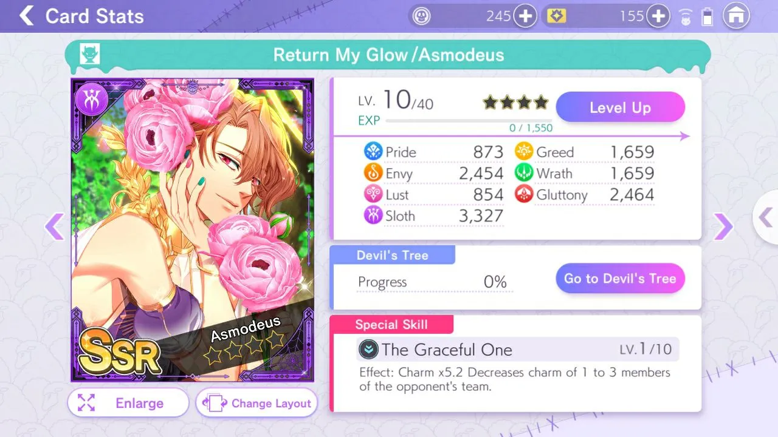Expand the side panel tab at right edge
The image size is (778, 437).
[766, 217]
